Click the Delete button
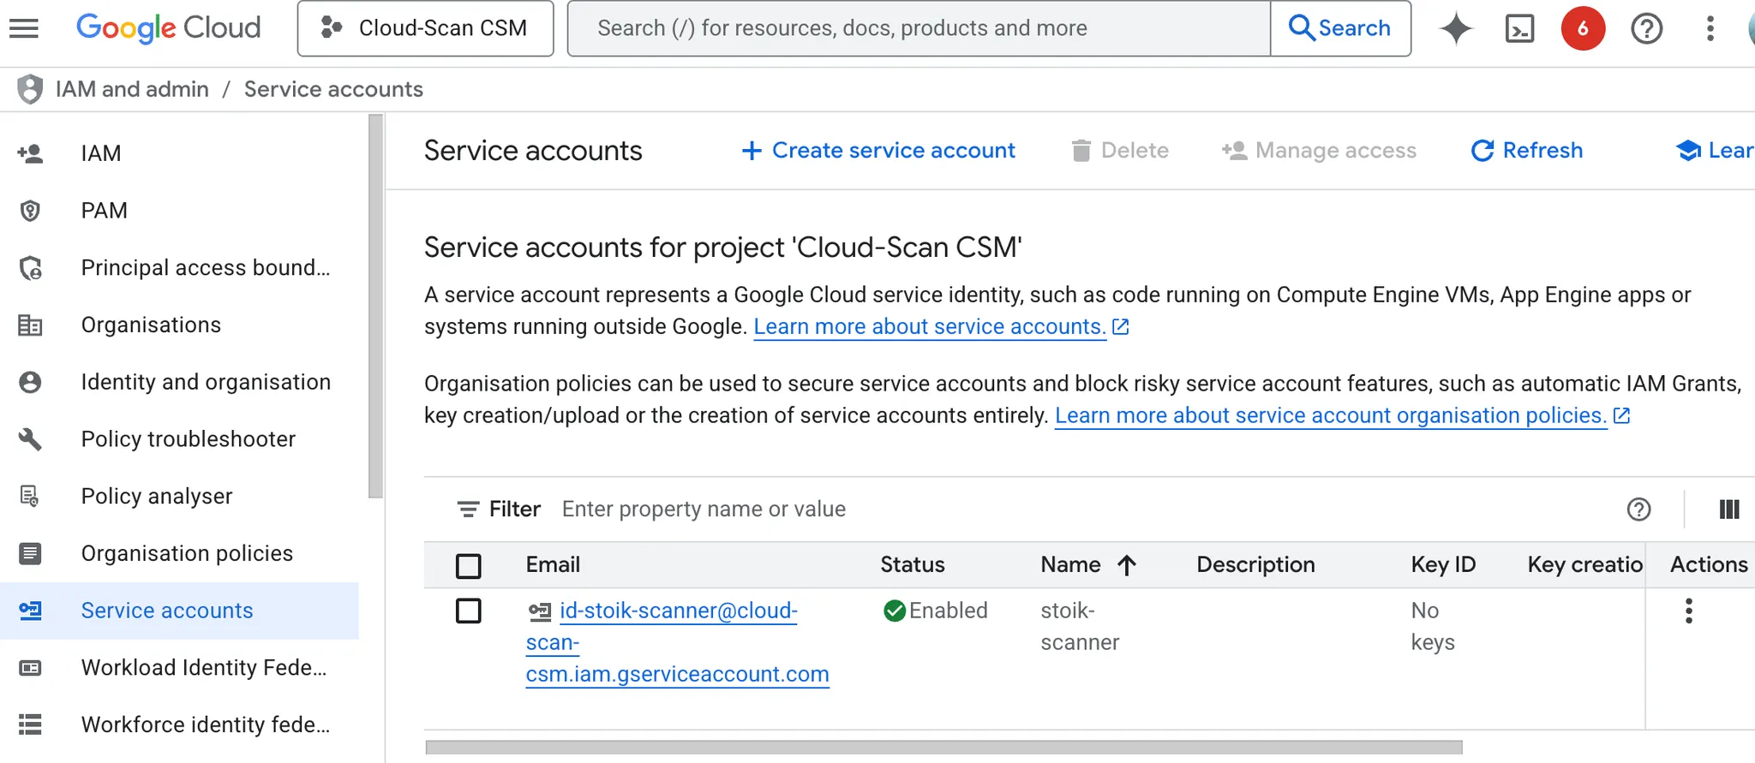The height and width of the screenshot is (763, 1755). coord(1120,151)
